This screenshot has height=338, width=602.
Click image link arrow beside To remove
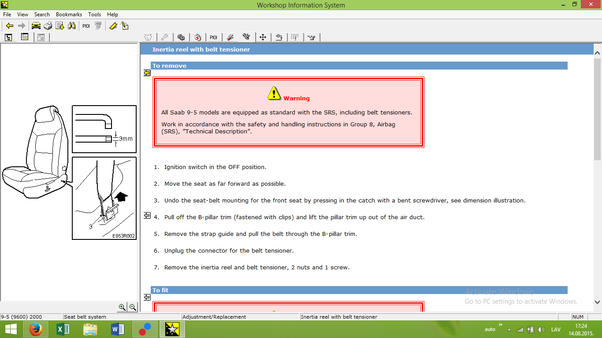point(147,73)
